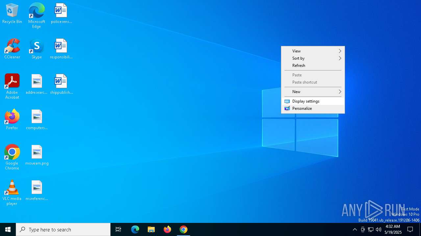Open the Start menu
Image resolution: width=421 pixels, height=236 pixels.
8,229
